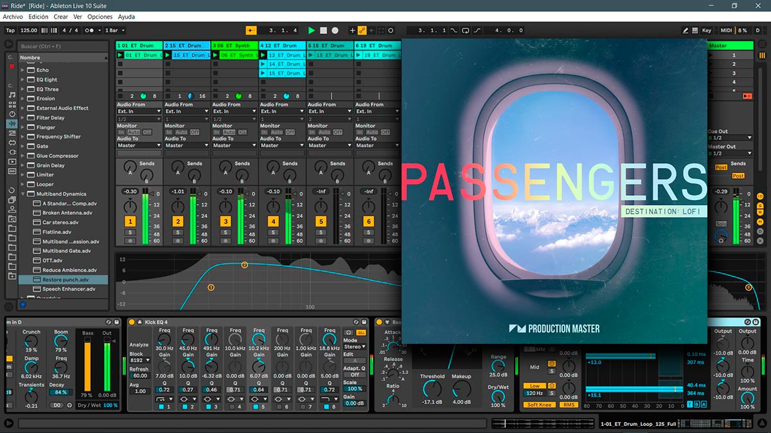Expand the Glue Compressor device folder
Image resolution: width=771 pixels, height=433 pixels.
[x=22, y=156]
